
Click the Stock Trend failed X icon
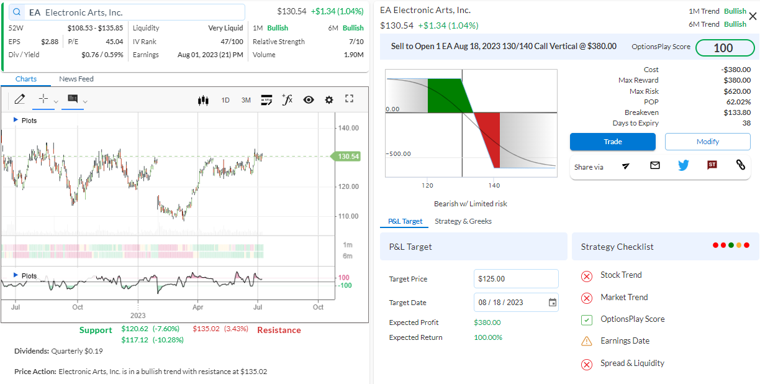coord(587,276)
